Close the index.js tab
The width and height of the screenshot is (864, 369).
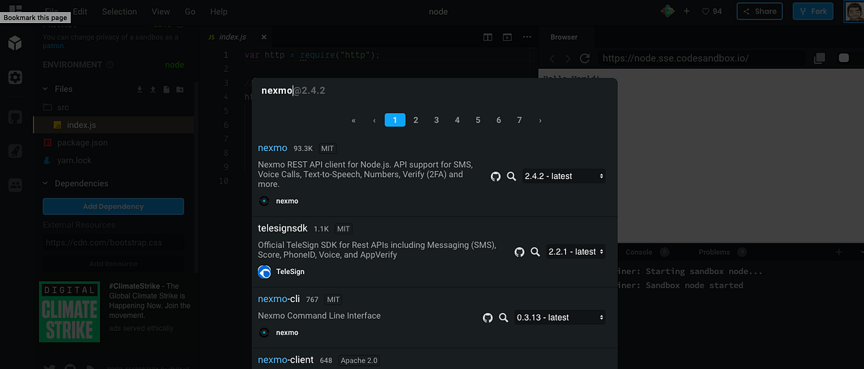264,37
